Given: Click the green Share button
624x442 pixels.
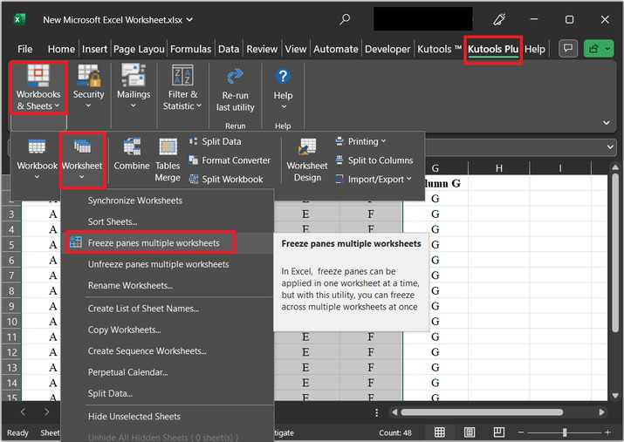Looking at the screenshot, I should pos(598,49).
